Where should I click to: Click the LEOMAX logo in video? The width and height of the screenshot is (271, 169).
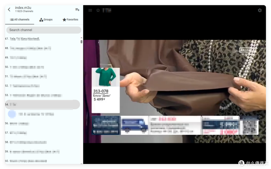[247, 50]
